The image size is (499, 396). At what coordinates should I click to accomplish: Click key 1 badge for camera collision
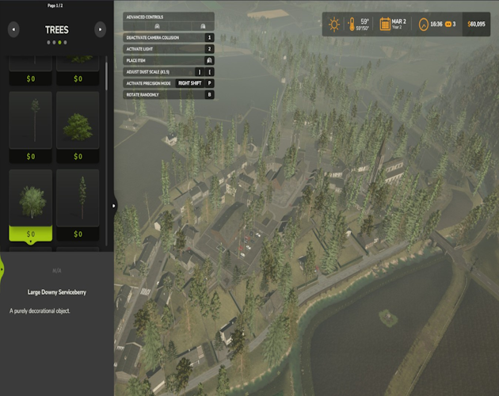[209, 37]
